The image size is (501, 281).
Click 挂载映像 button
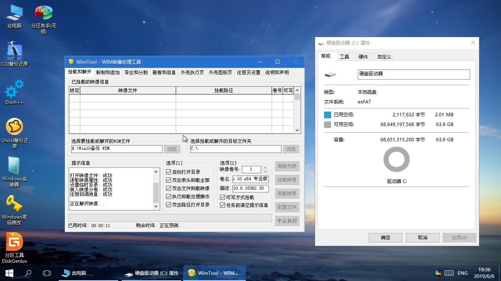(287, 180)
